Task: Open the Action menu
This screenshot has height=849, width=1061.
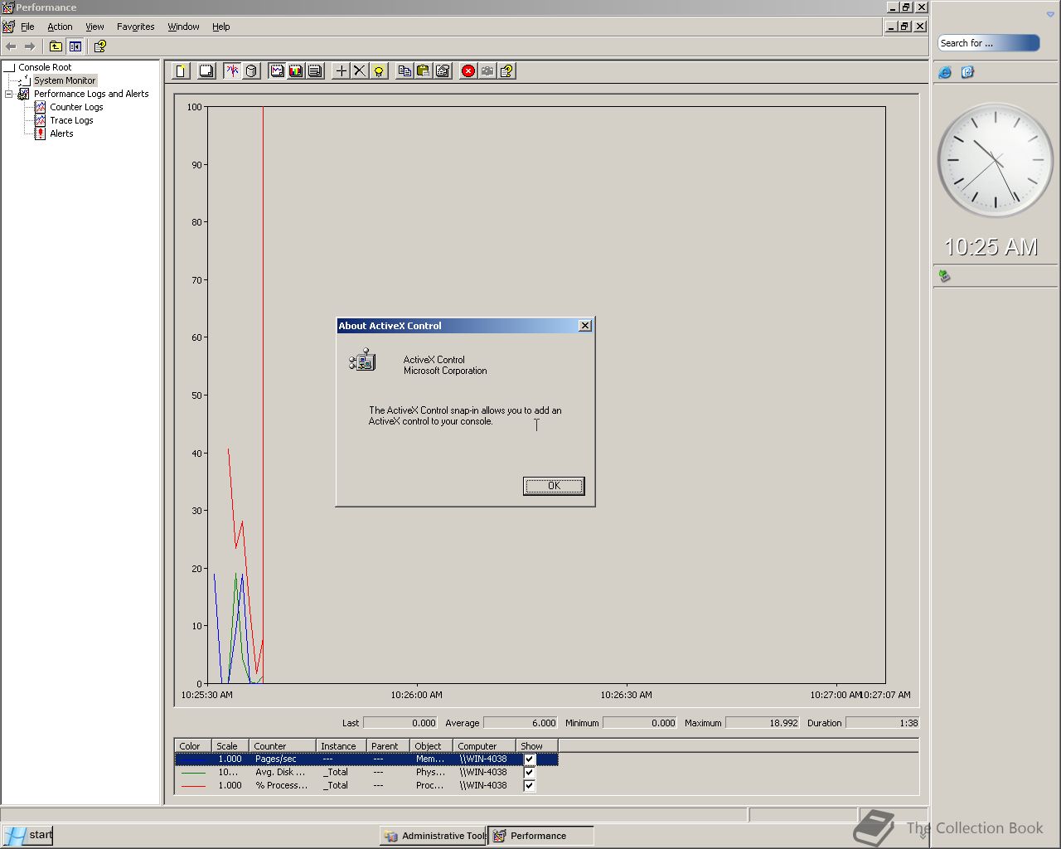Action: [x=60, y=27]
